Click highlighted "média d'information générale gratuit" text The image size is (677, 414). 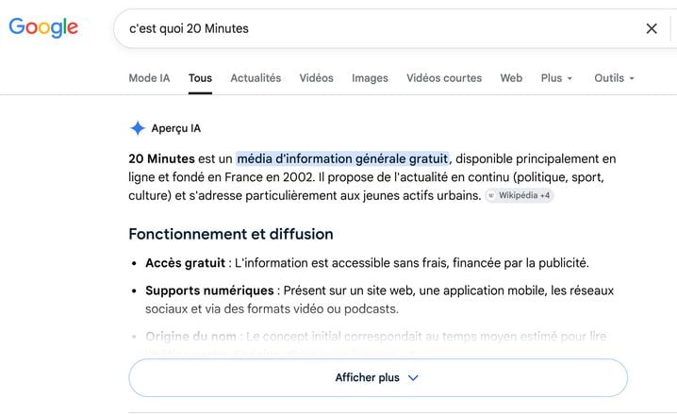pyautogui.click(x=342, y=158)
